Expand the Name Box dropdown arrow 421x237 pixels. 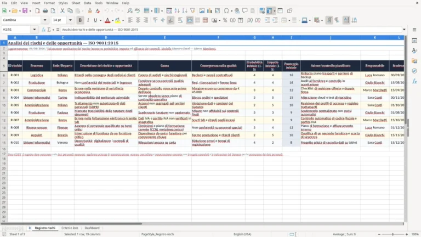(x=35, y=30)
